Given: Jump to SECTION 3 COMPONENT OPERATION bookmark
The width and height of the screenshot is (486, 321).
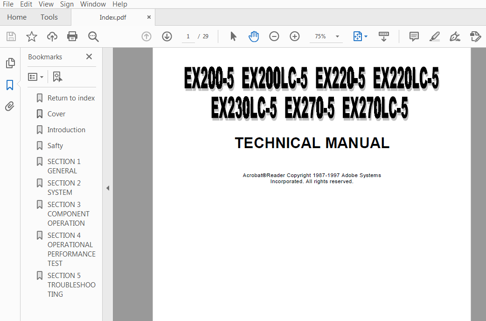Looking at the screenshot, I should coord(68,214).
